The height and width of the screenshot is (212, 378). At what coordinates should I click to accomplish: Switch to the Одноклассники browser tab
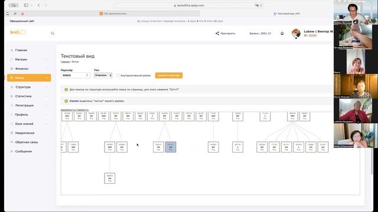click(113, 14)
